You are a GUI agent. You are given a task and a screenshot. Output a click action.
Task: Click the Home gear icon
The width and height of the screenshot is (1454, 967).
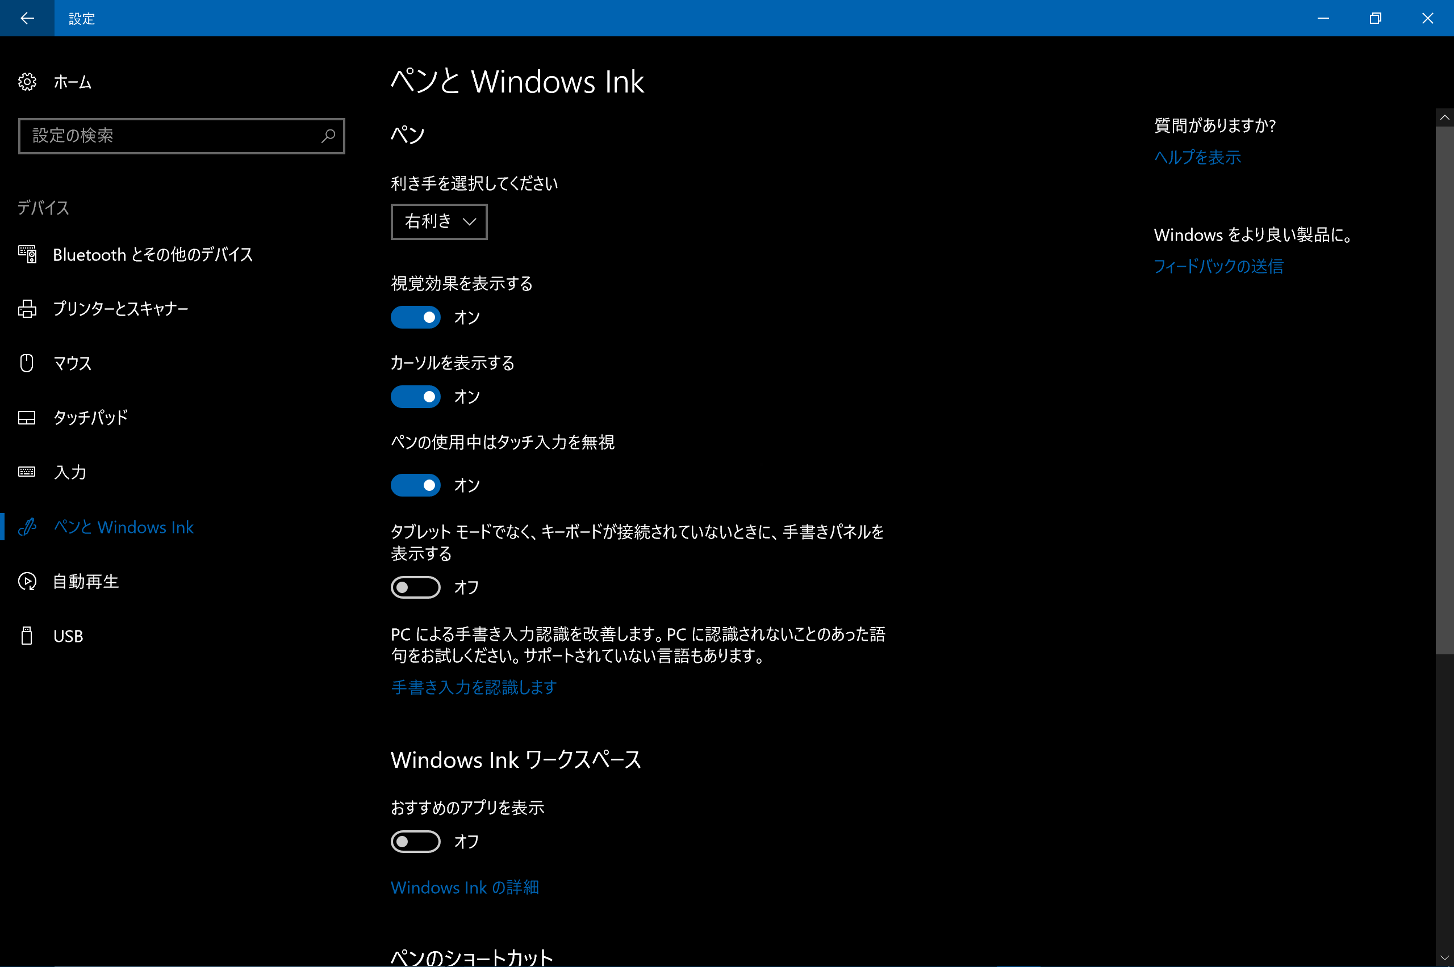[27, 82]
